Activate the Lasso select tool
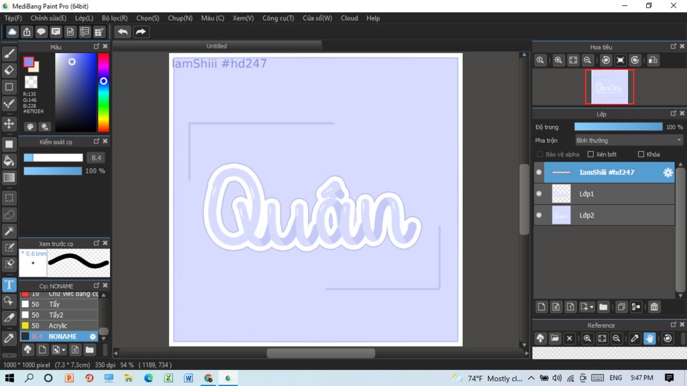Image resolution: width=687 pixels, height=386 pixels. pos(9,214)
